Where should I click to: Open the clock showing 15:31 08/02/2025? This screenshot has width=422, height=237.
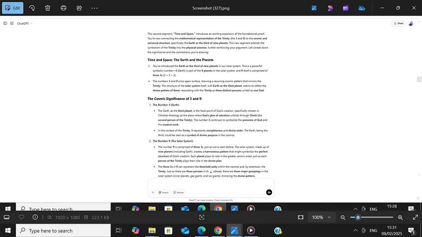pyautogui.click(x=392, y=230)
